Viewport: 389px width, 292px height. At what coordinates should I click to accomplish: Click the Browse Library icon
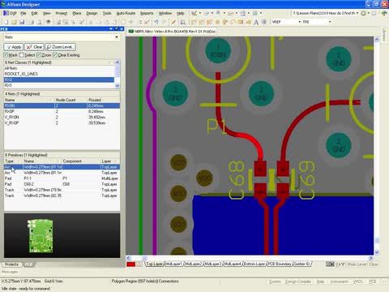[183, 22]
